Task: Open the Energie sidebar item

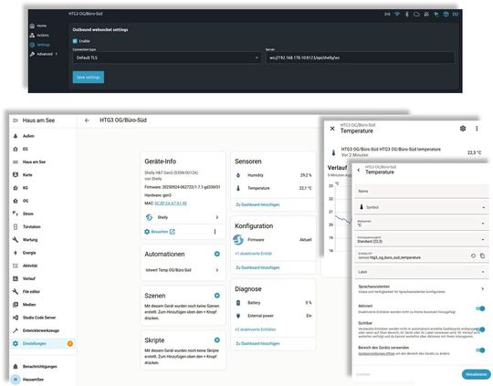Action: 42,253
